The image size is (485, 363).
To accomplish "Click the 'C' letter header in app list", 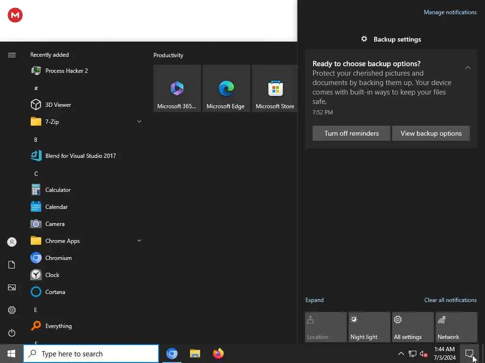I will pyautogui.click(x=36, y=174).
